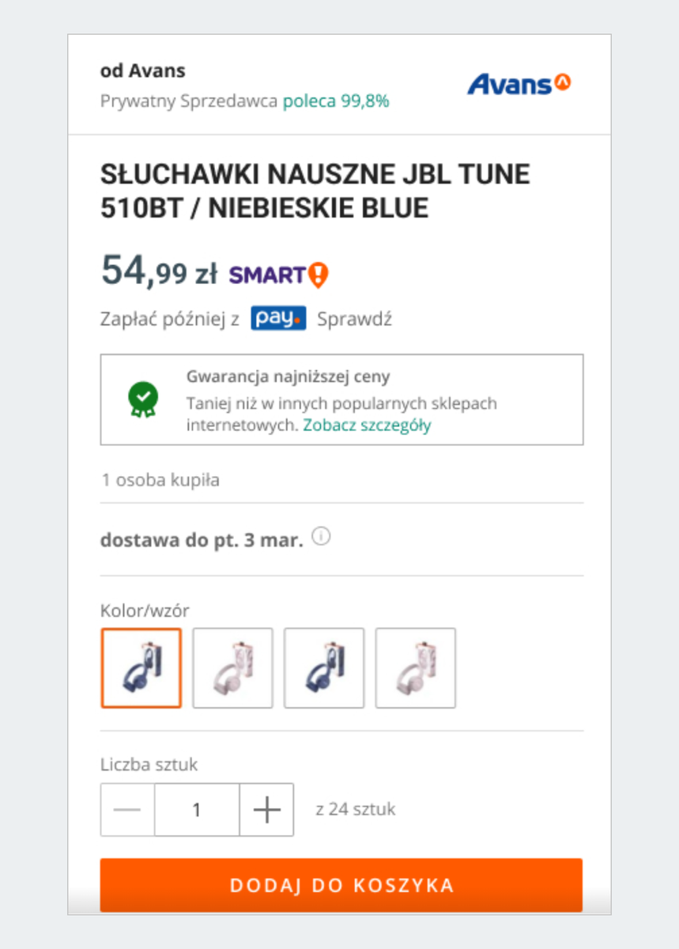Decrease quantity with the minus button
The image size is (679, 949).
click(127, 809)
